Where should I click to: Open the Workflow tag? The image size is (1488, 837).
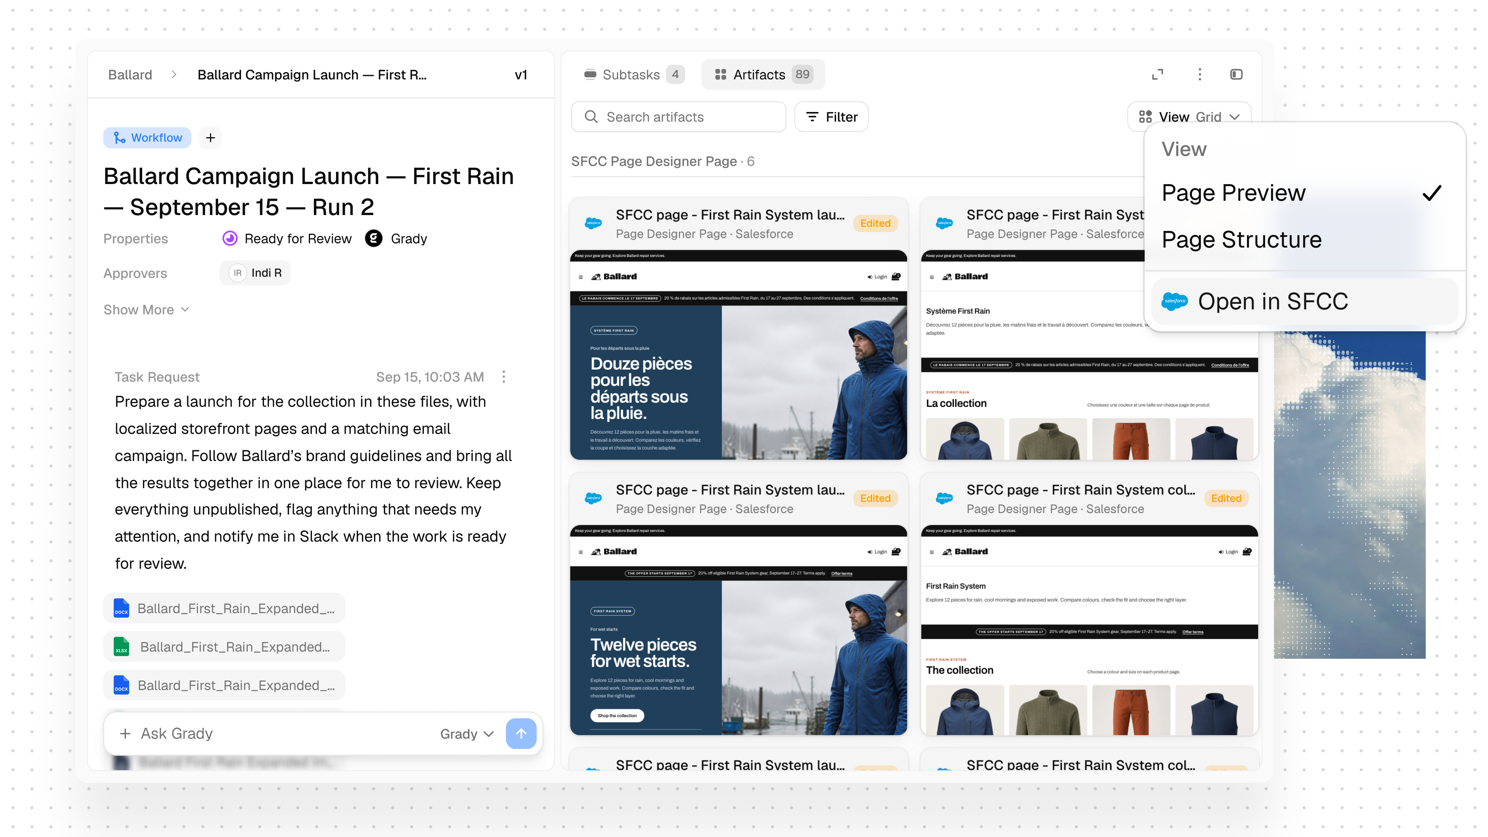(x=147, y=138)
